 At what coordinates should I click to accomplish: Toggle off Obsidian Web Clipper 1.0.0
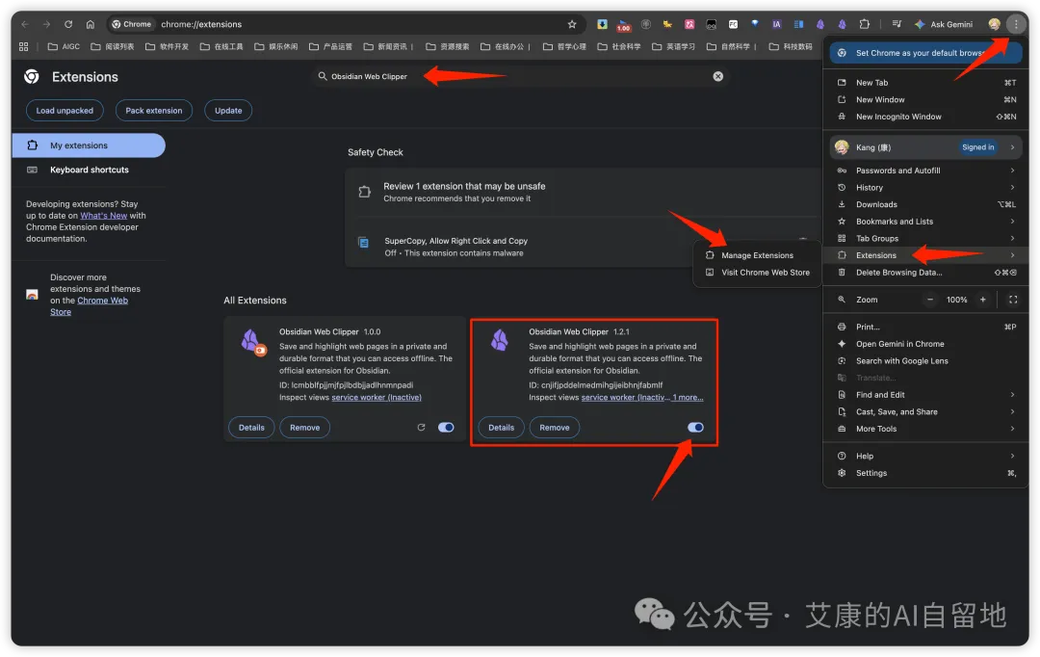pos(446,427)
